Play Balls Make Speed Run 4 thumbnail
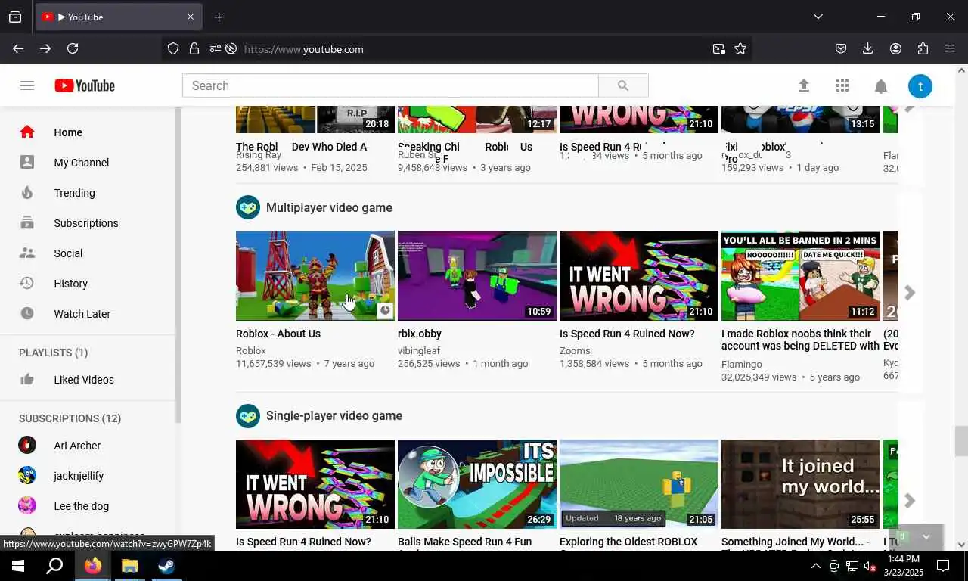This screenshot has width=968, height=581. 477,484
